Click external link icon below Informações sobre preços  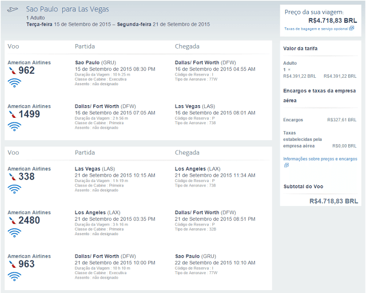pos(286,165)
